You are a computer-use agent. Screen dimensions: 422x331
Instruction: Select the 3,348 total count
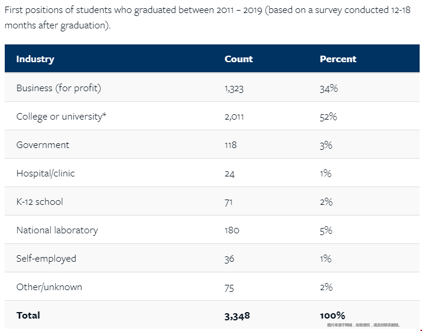tap(237, 316)
